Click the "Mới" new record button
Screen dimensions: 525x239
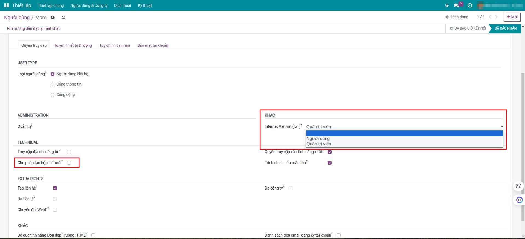pyautogui.click(x=512, y=17)
